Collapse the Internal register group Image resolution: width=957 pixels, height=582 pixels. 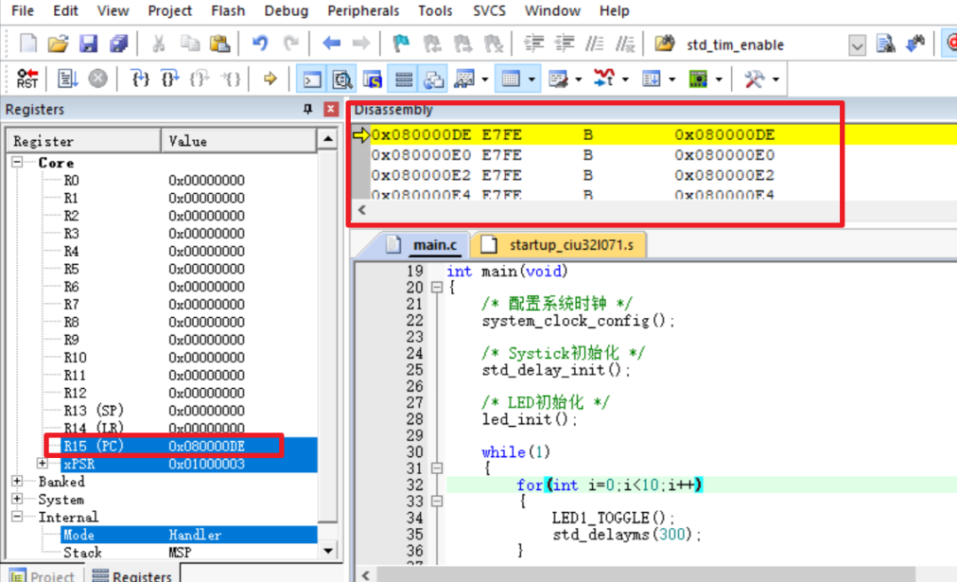pos(17,516)
